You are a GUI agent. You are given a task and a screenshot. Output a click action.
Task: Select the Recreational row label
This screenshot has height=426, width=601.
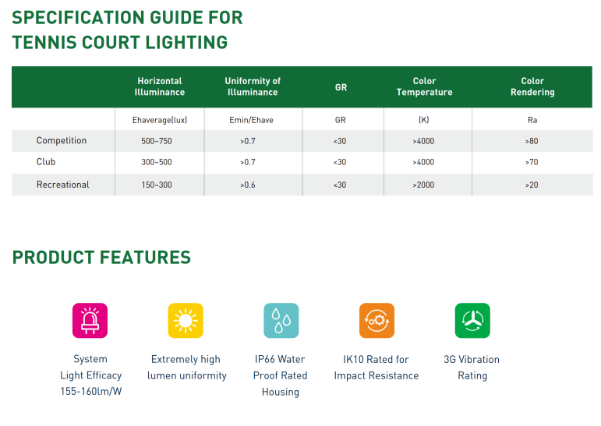(x=63, y=185)
